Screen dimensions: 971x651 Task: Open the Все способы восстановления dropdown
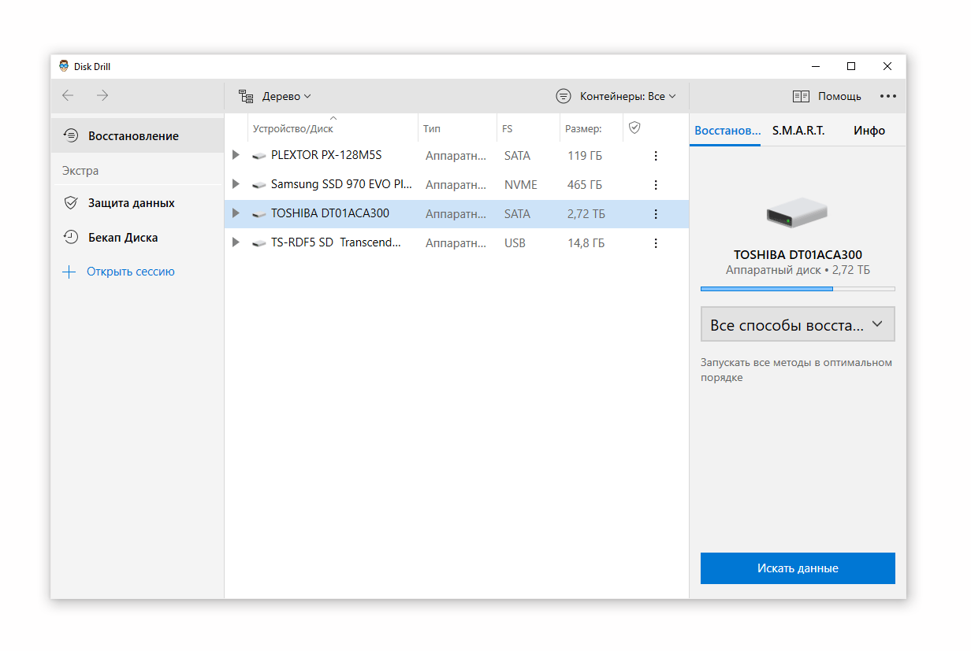click(x=797, y=324)
